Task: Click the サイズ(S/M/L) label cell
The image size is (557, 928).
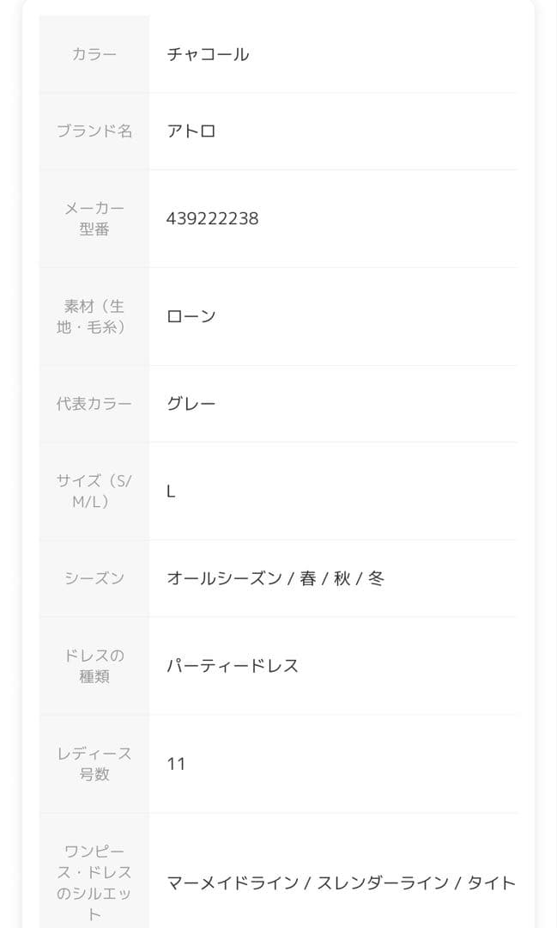Action: (94, 491)
